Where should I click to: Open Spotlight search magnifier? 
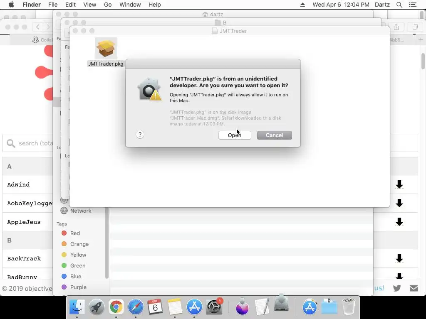[399, 5]
